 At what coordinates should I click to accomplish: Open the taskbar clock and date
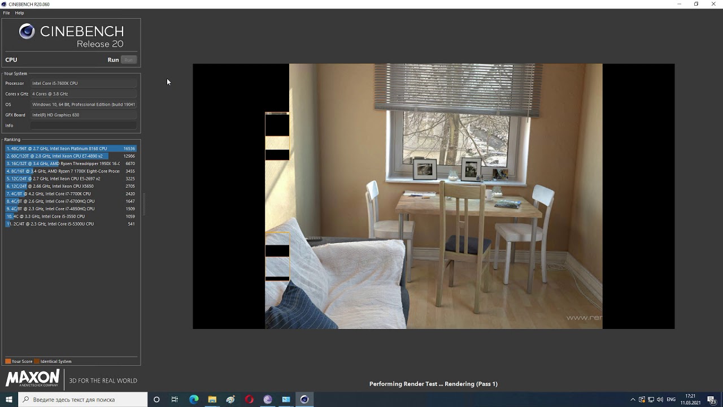[690, 400]
